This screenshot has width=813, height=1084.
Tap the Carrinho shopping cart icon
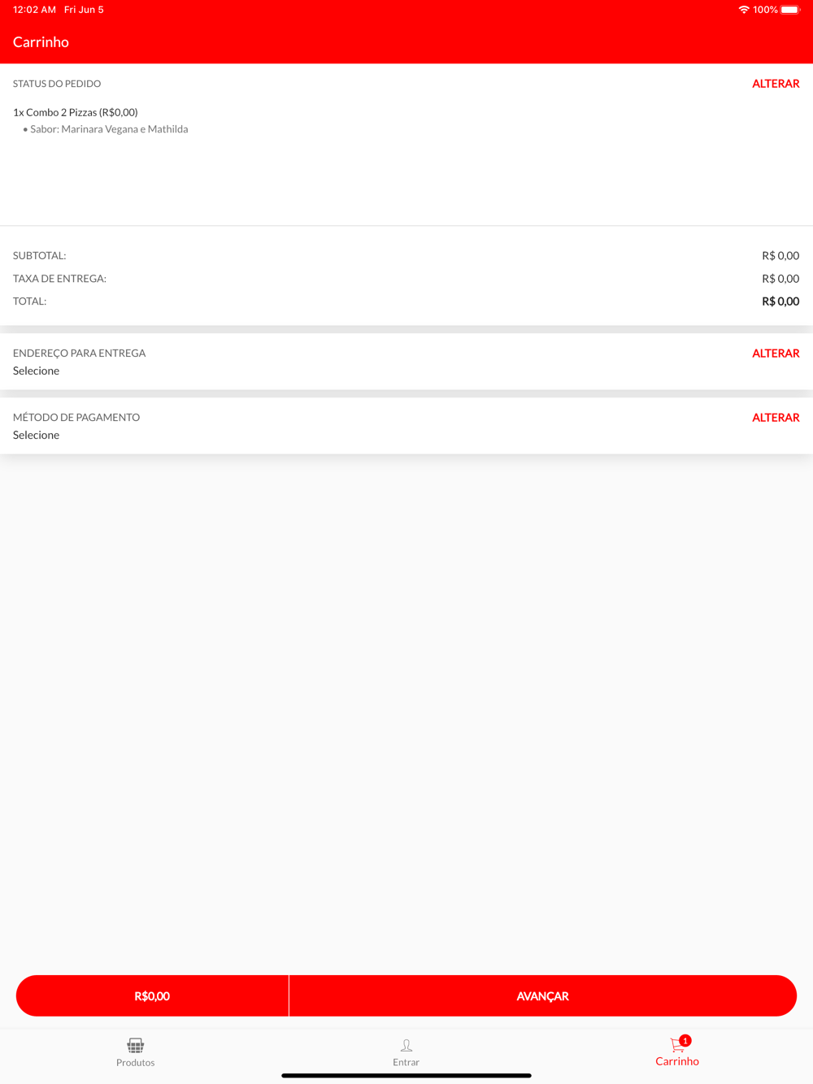(676, 1046)
